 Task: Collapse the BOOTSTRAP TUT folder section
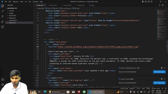pyautogui.click(x=12, y=8)
